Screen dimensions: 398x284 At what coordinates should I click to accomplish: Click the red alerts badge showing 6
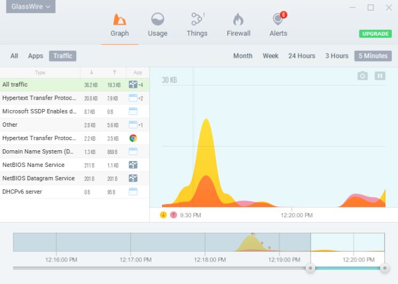(284, 15)
